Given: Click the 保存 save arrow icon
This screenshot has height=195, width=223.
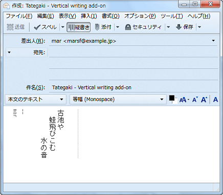Looking at the screenshot, I should coord(179,27).
